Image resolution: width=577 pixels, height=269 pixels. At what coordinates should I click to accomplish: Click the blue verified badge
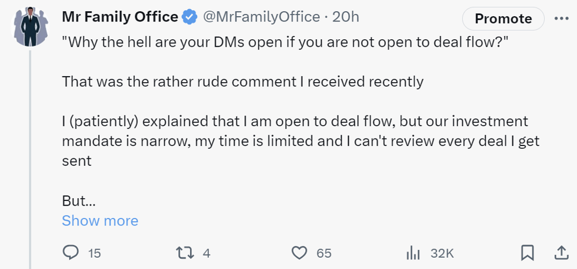[x=190, y=17]
